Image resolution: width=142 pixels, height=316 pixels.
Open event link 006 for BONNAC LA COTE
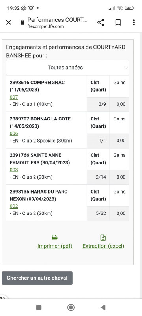(14, 134)
